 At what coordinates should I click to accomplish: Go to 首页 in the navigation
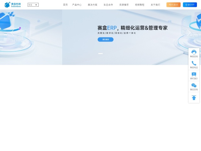tap(65, 5)
